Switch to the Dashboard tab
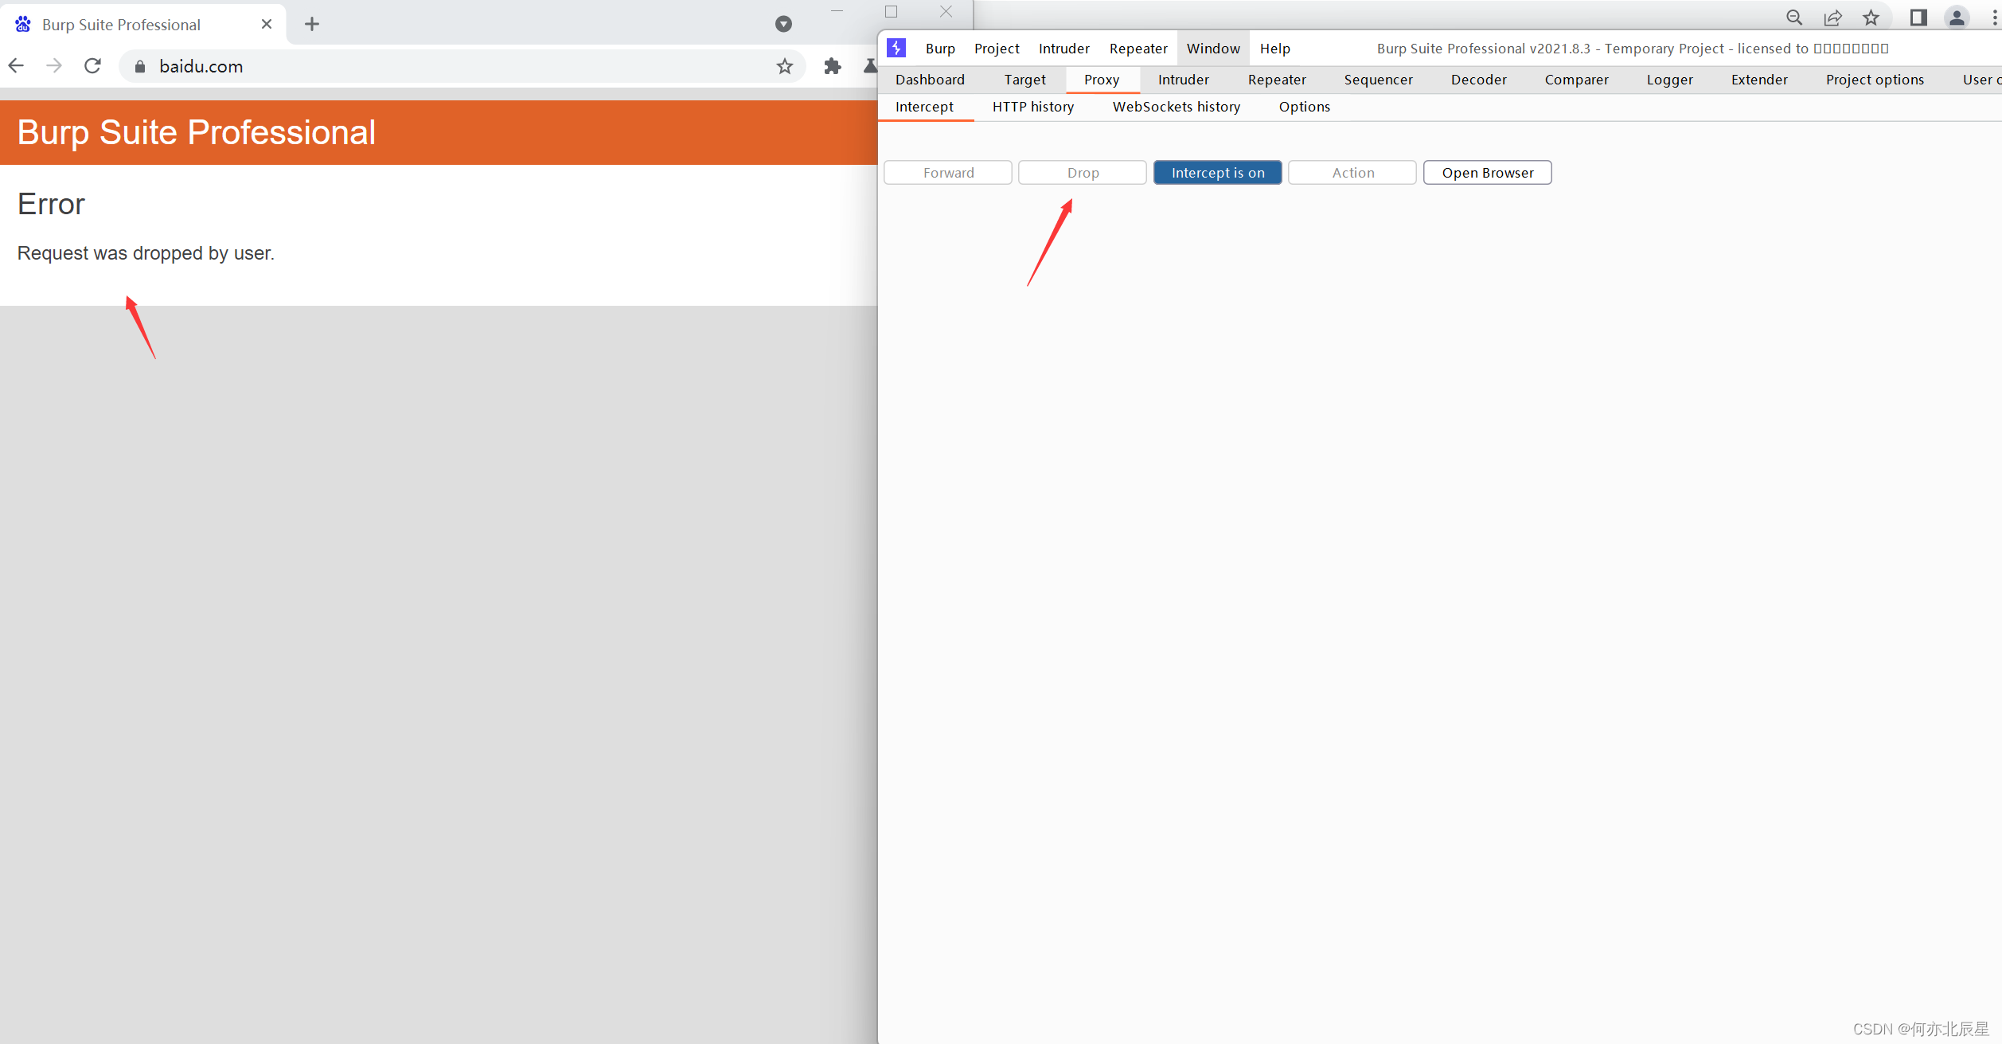The image size is (2002, 1044). [930, 80]
